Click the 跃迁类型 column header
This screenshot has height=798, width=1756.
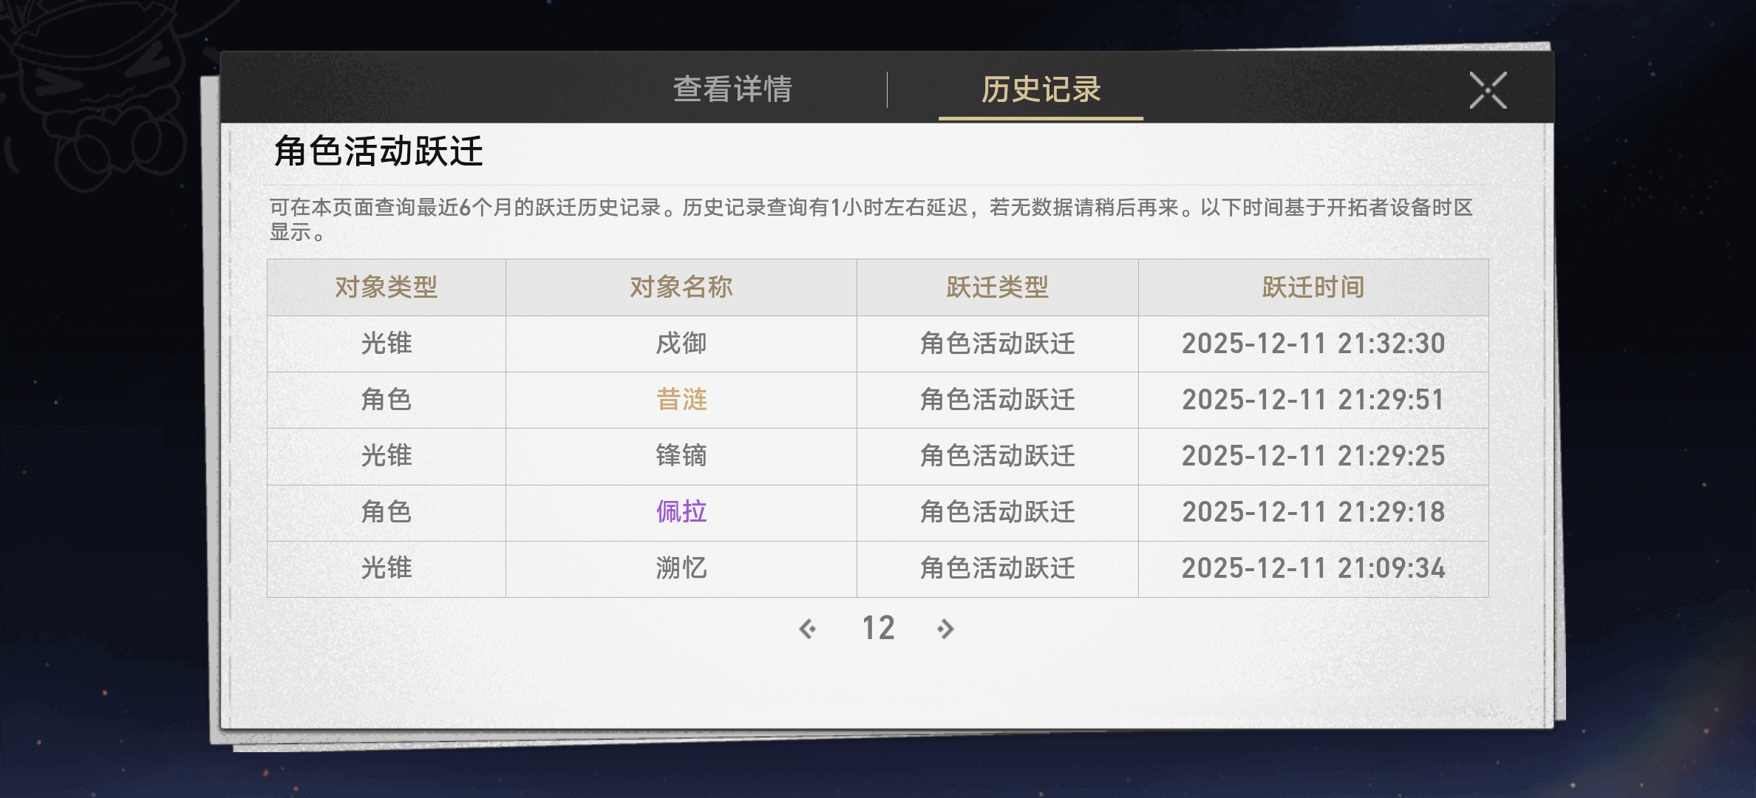pos(997,287)
